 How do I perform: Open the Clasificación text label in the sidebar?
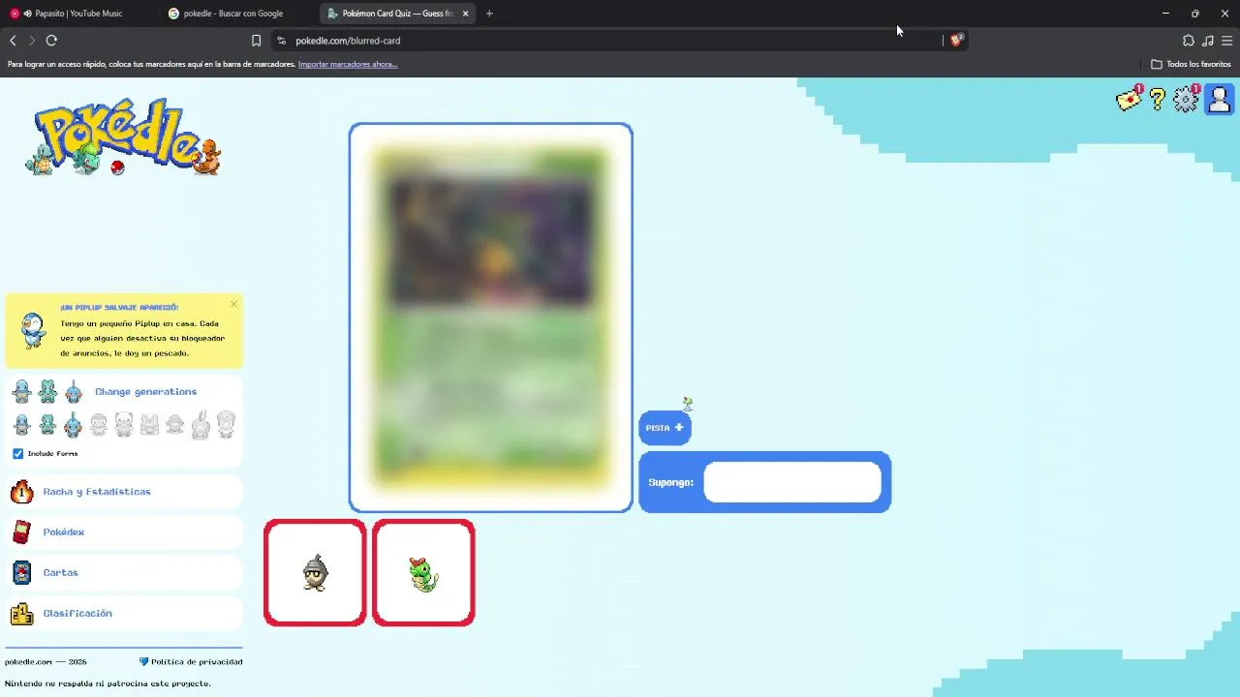pyautogui.click(x=77, y=614)
